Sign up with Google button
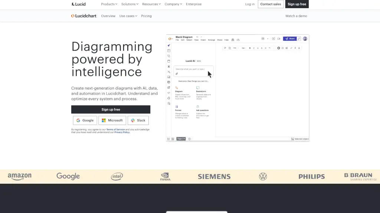 pyautogui.click(x=85, y=120)
